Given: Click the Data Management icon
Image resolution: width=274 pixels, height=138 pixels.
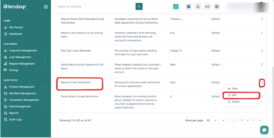Looking at the screenshot, I should (x=5, y=106).
